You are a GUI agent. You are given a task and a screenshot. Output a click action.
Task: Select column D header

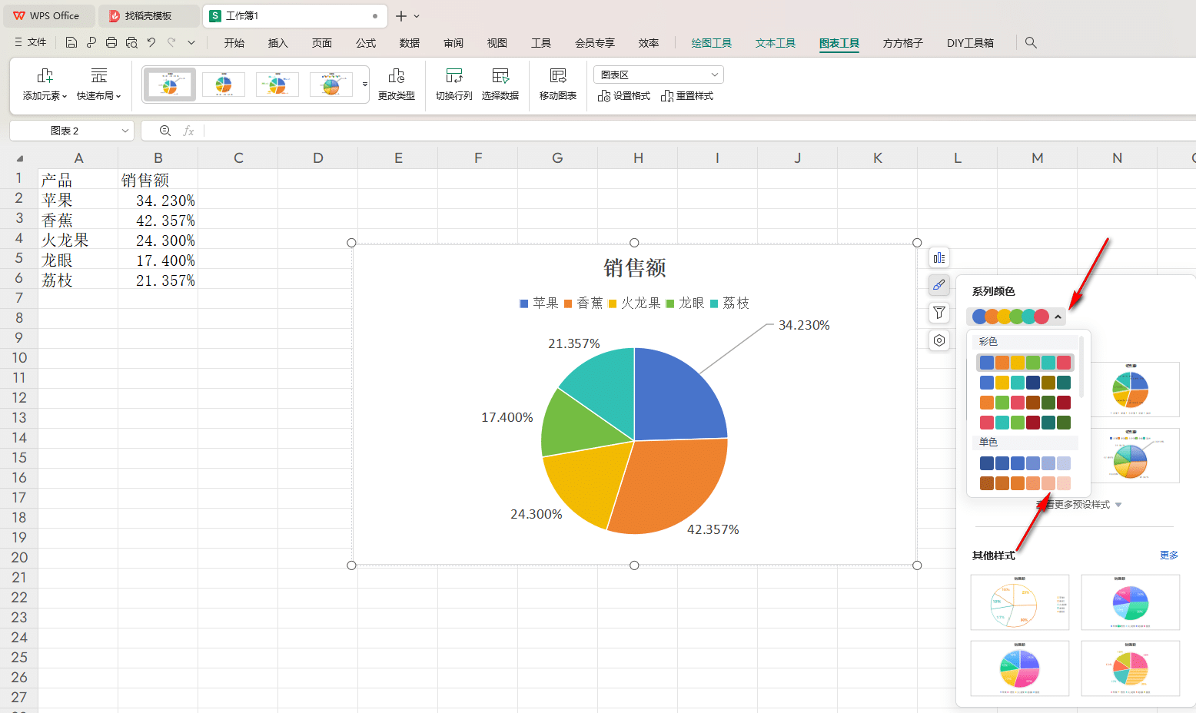pyautogui.click(x=318, y=158)
